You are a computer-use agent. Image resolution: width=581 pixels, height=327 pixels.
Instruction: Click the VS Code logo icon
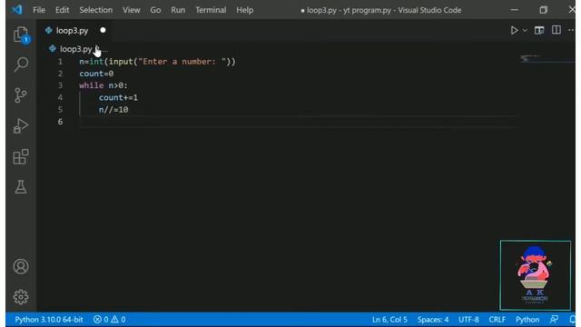[16, 10]
